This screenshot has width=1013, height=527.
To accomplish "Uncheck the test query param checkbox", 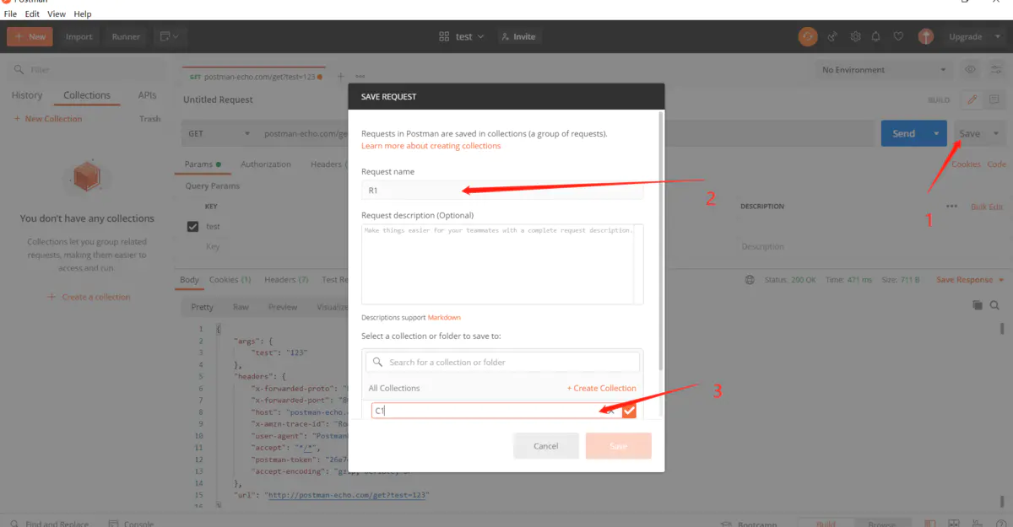I will click(x=192, y=227).
